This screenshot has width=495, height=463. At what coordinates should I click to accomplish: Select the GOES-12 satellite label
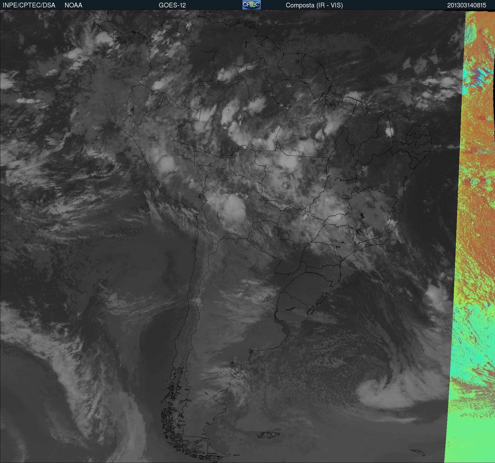click(172, 5)
